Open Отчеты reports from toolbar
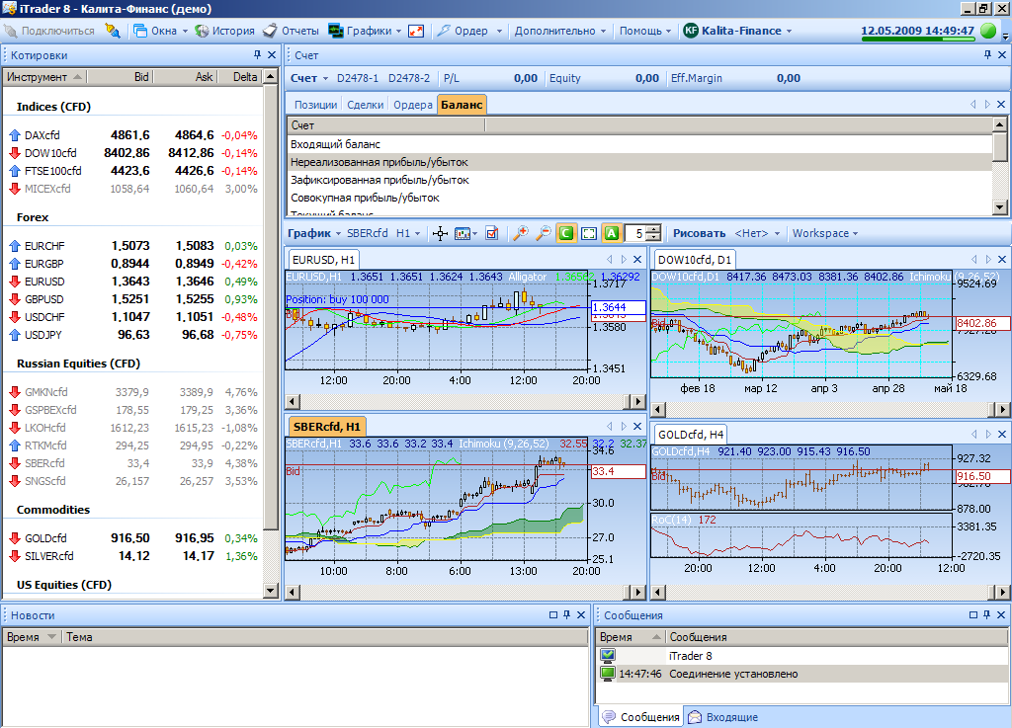Viewport: 1012px width, 728px height. click(x=292, y=31)
